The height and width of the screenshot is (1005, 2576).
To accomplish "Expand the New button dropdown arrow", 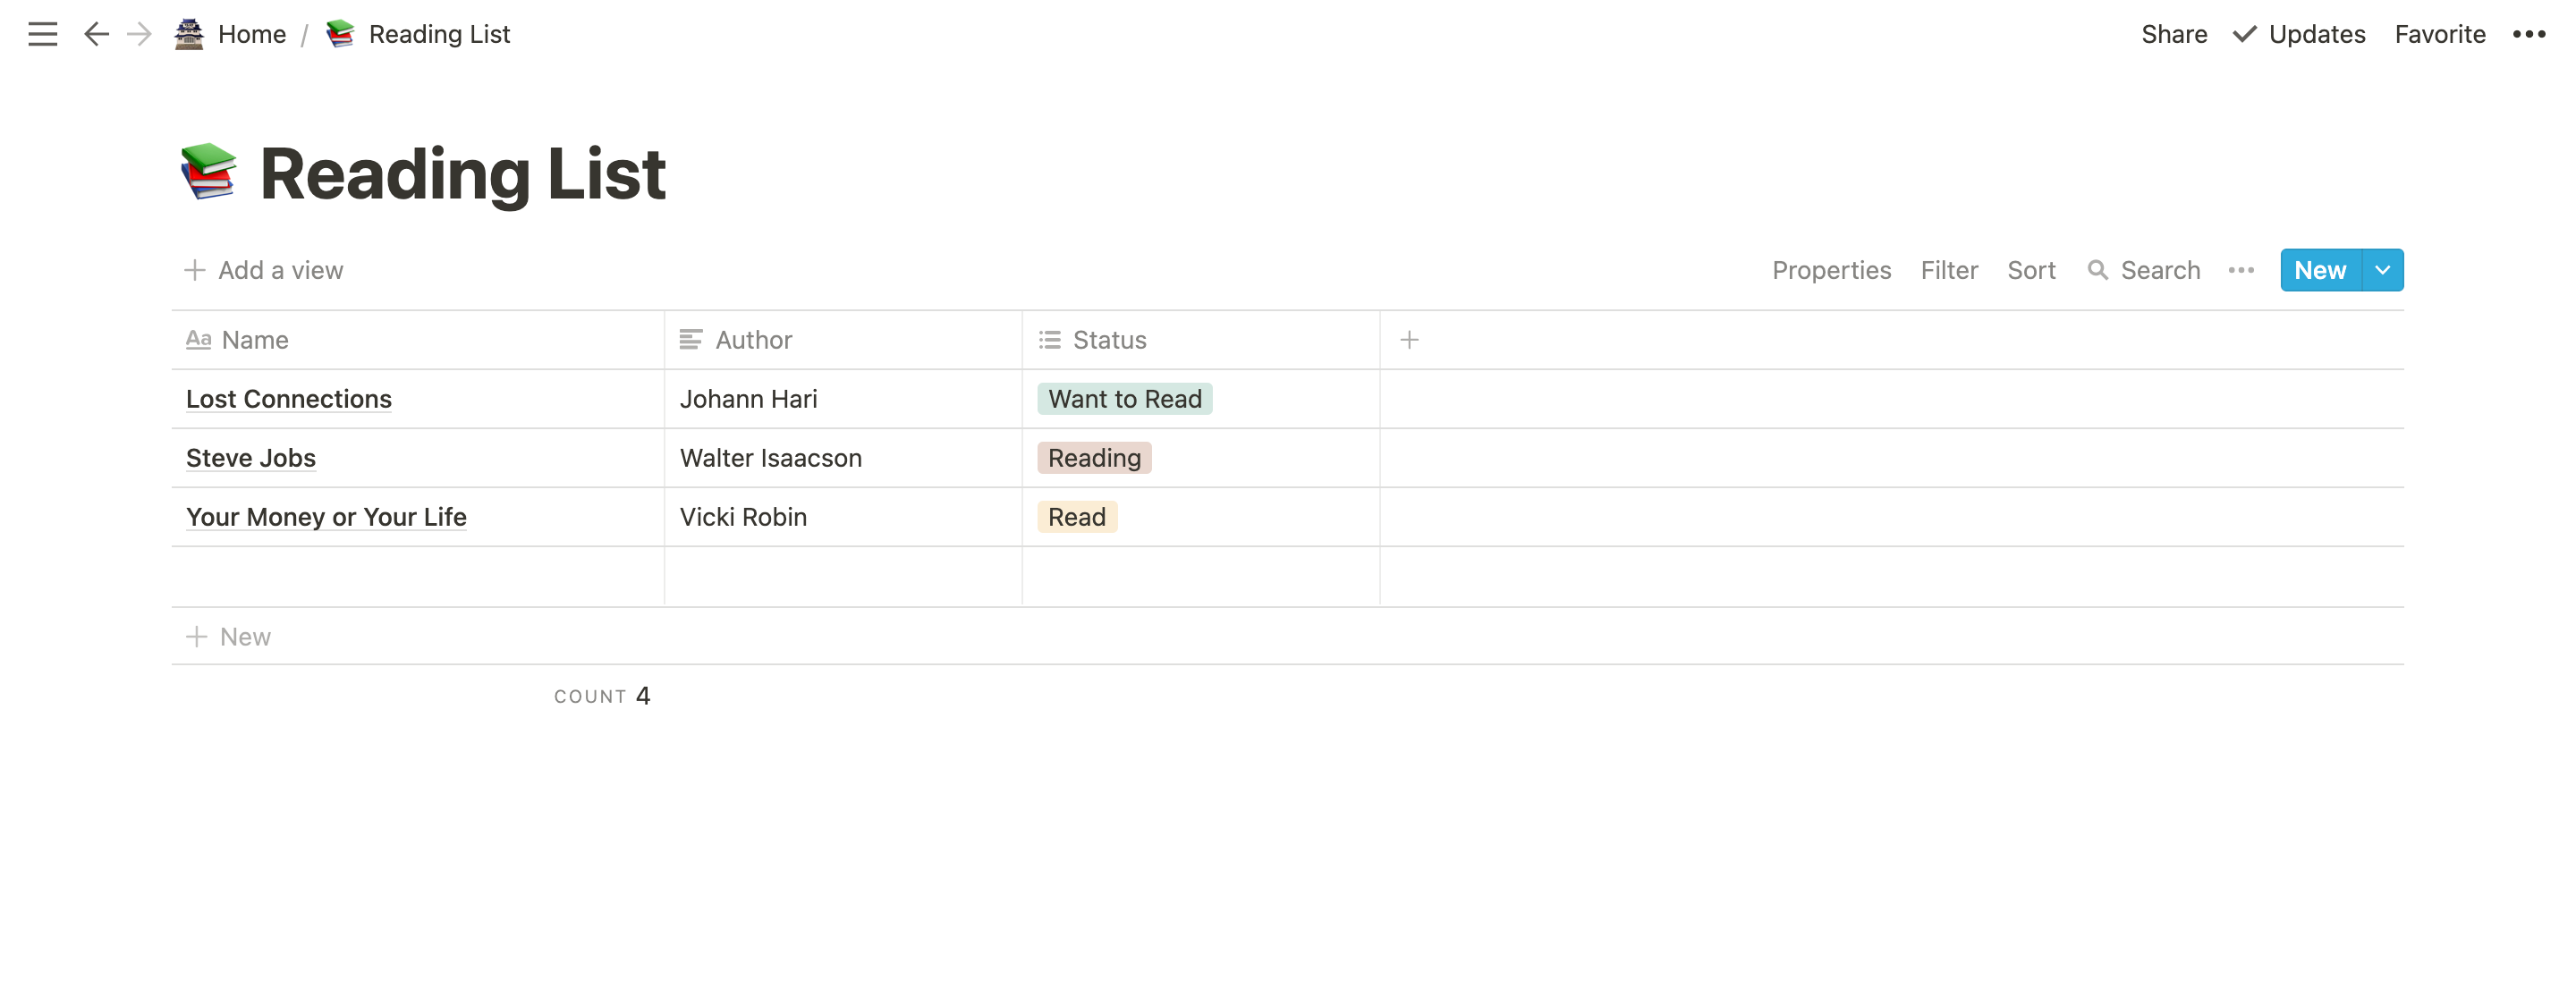I will click(2382, 270).
